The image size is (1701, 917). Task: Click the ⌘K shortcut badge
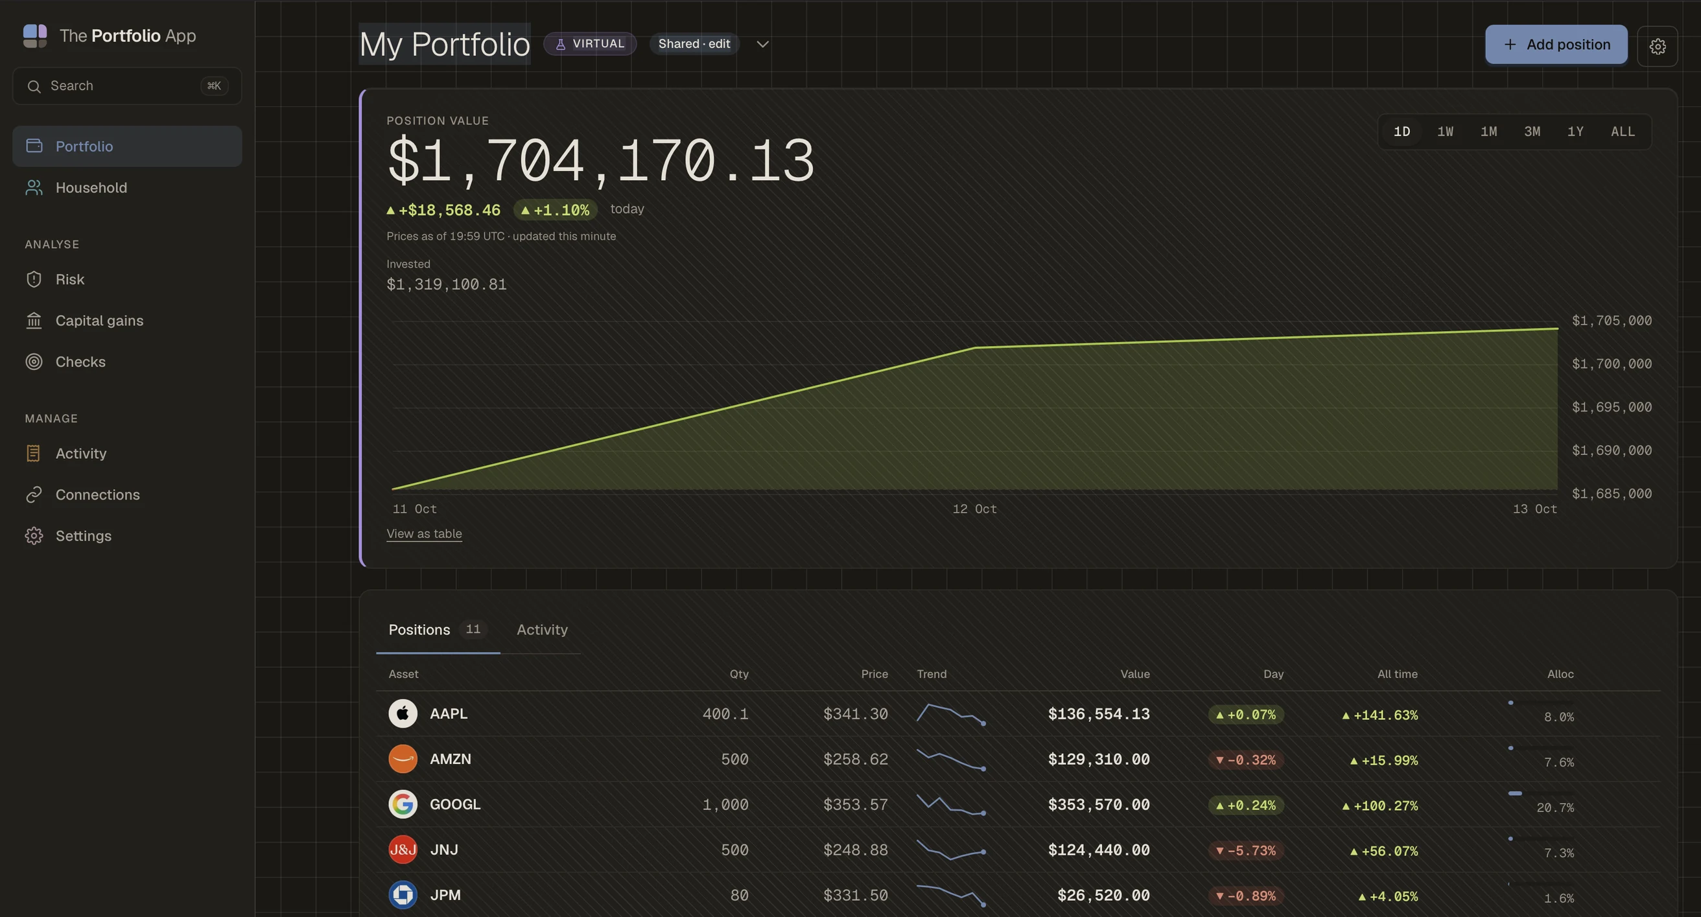[214, 86]
